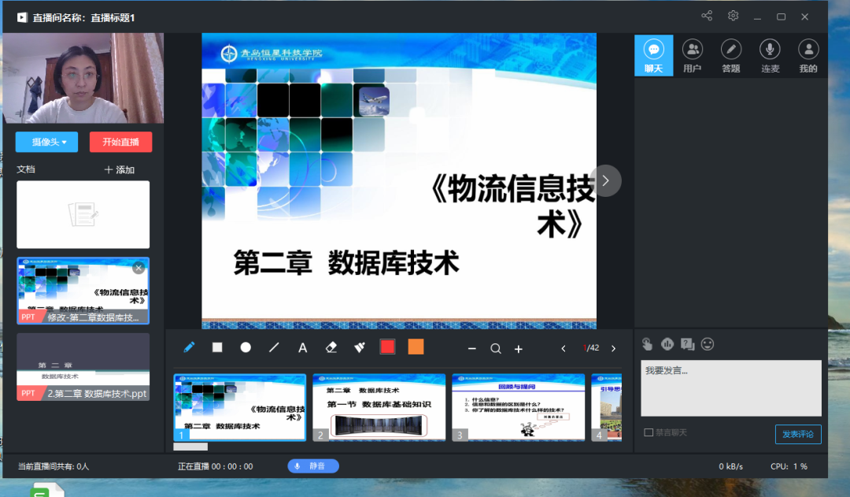
Task: Click the clear-all broom icon
Action: (360, 347)
